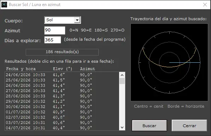Click the app icon in the title bar
Image resolution: width=211 pixels, height=136 pixels.
pos(4,5)
